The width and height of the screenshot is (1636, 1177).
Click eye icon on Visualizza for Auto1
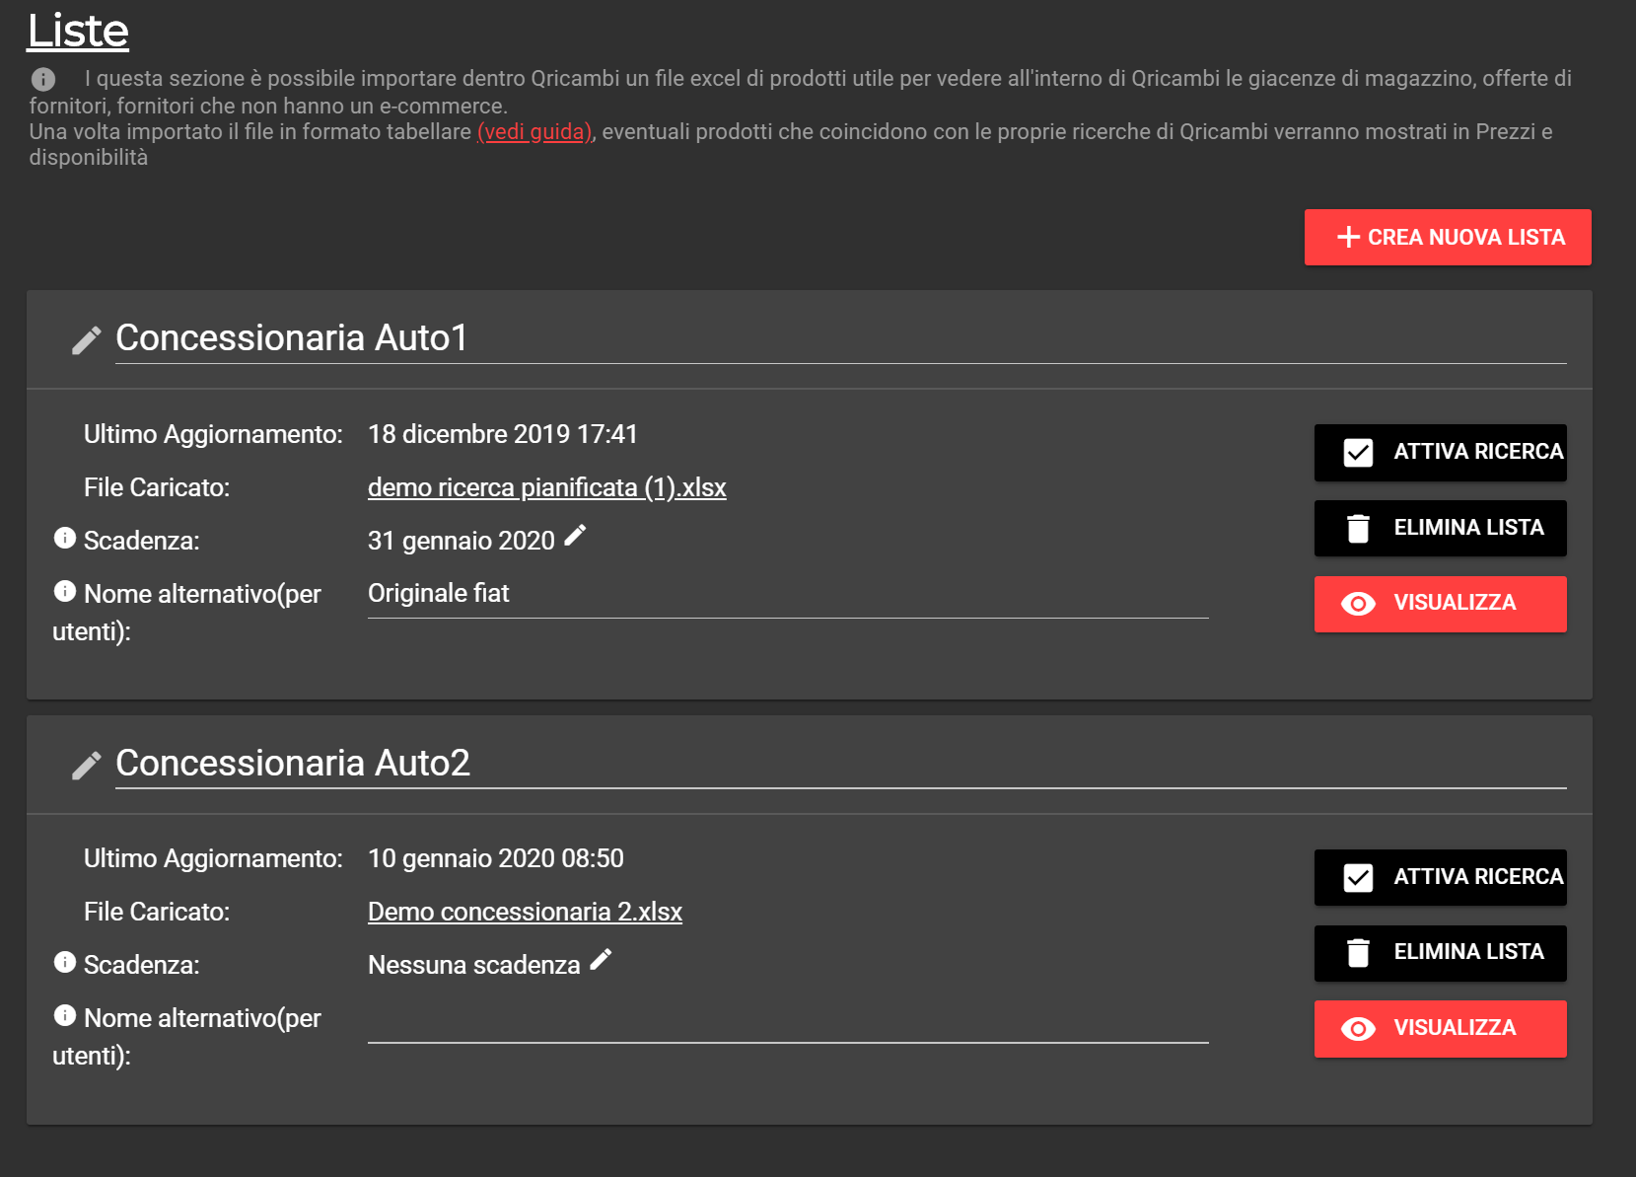point(1358,604)
